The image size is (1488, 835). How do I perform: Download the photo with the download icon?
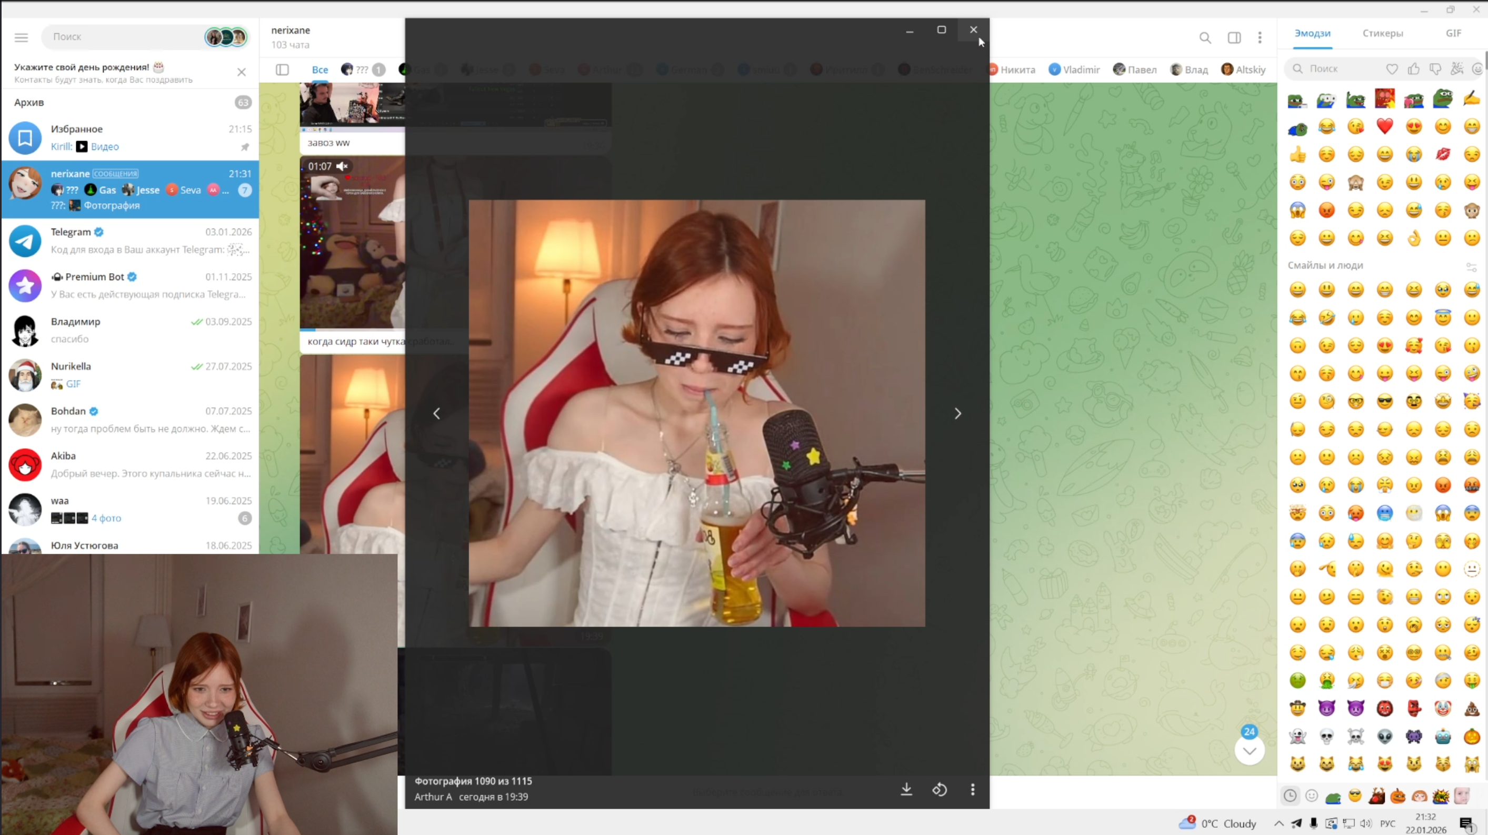906,789
